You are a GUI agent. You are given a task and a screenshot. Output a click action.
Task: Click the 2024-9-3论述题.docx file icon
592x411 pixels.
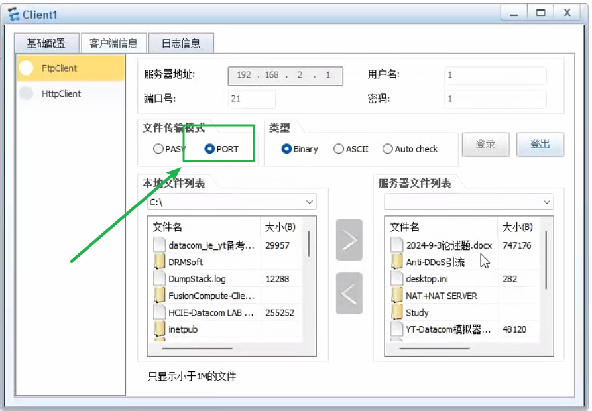coord(397,245)
